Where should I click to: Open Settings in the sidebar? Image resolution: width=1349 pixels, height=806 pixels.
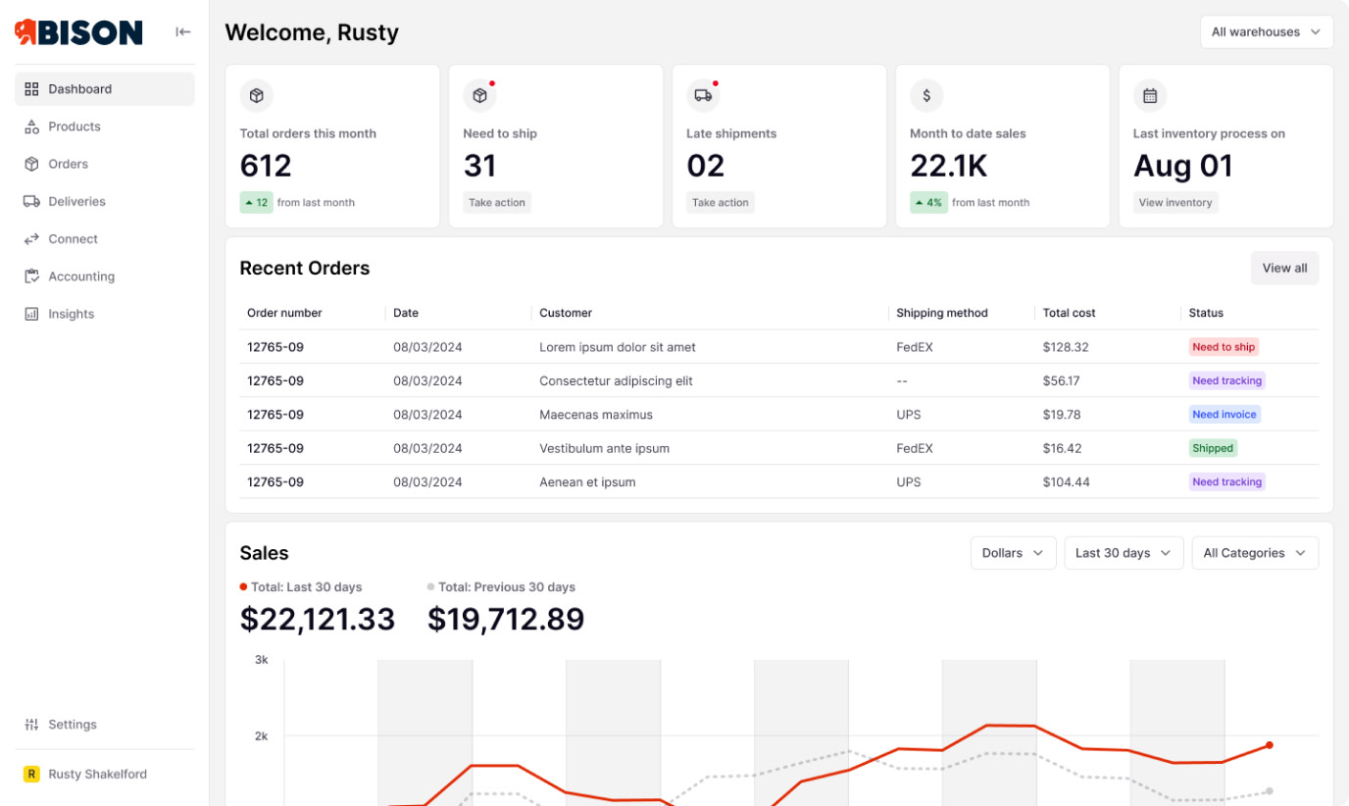(x=105, y=725)
